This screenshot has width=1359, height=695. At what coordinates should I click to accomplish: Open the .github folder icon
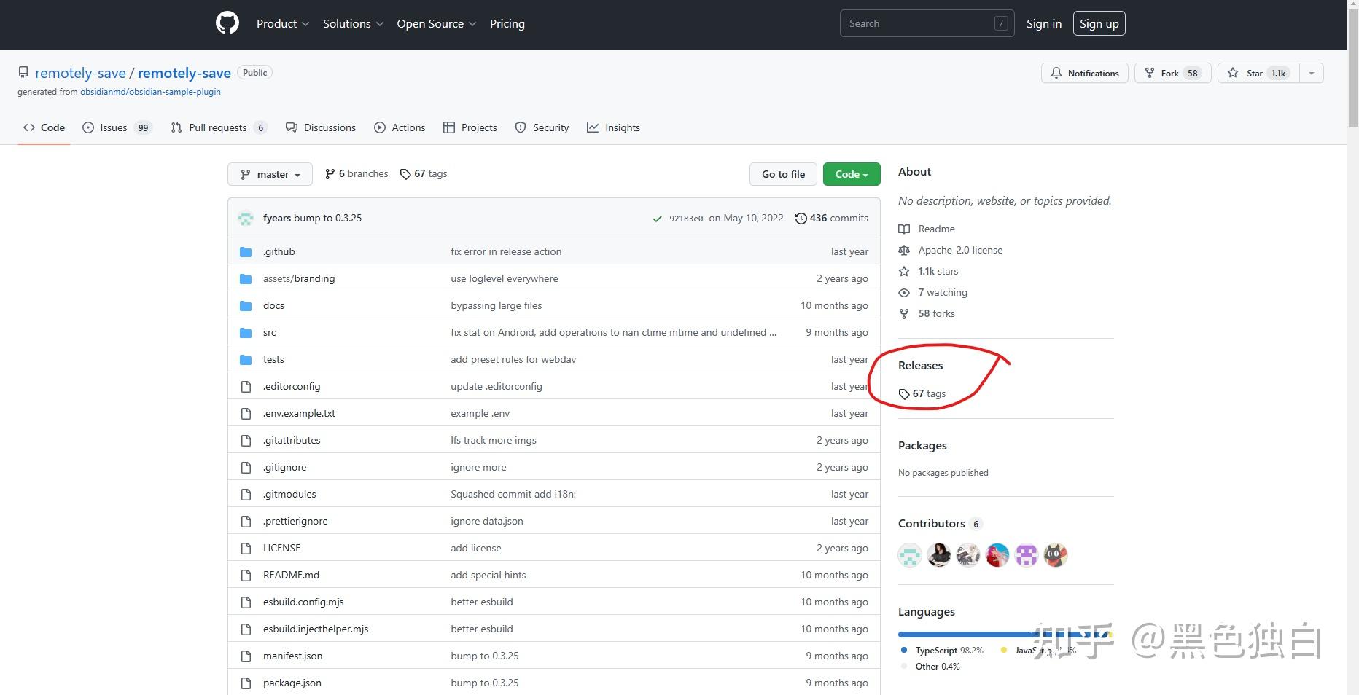246,251
